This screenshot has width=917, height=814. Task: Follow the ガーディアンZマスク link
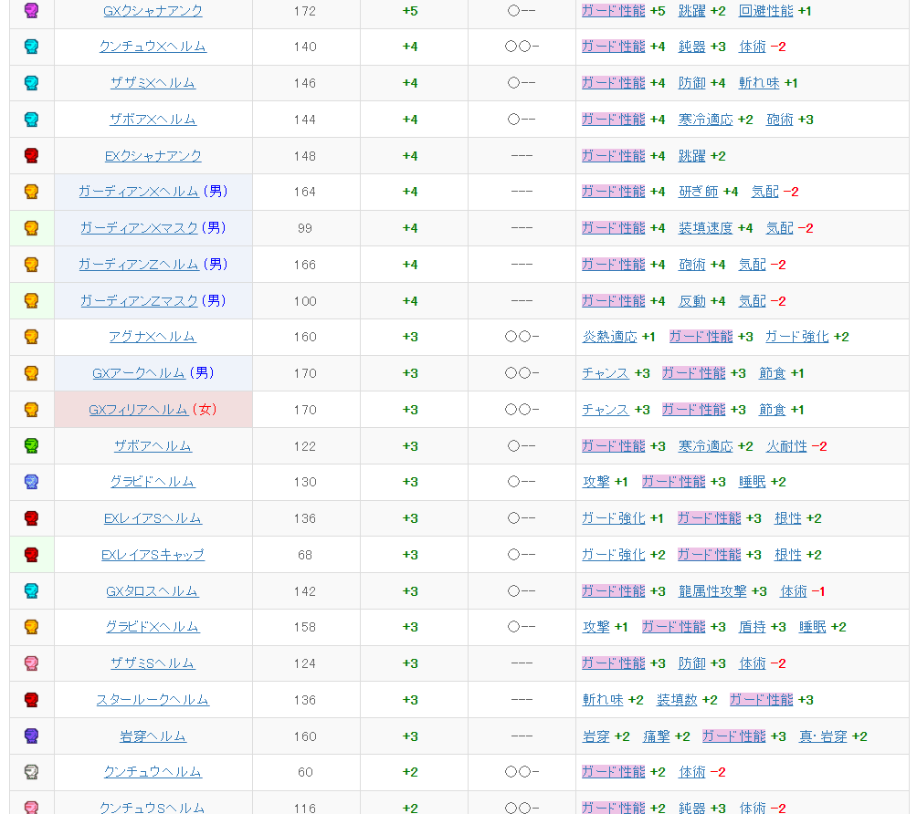[139, 300]
